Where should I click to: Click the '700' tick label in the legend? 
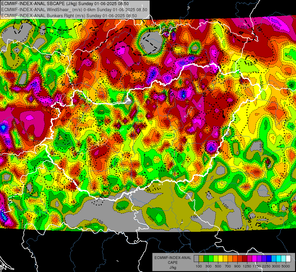(x=228, y=266)
